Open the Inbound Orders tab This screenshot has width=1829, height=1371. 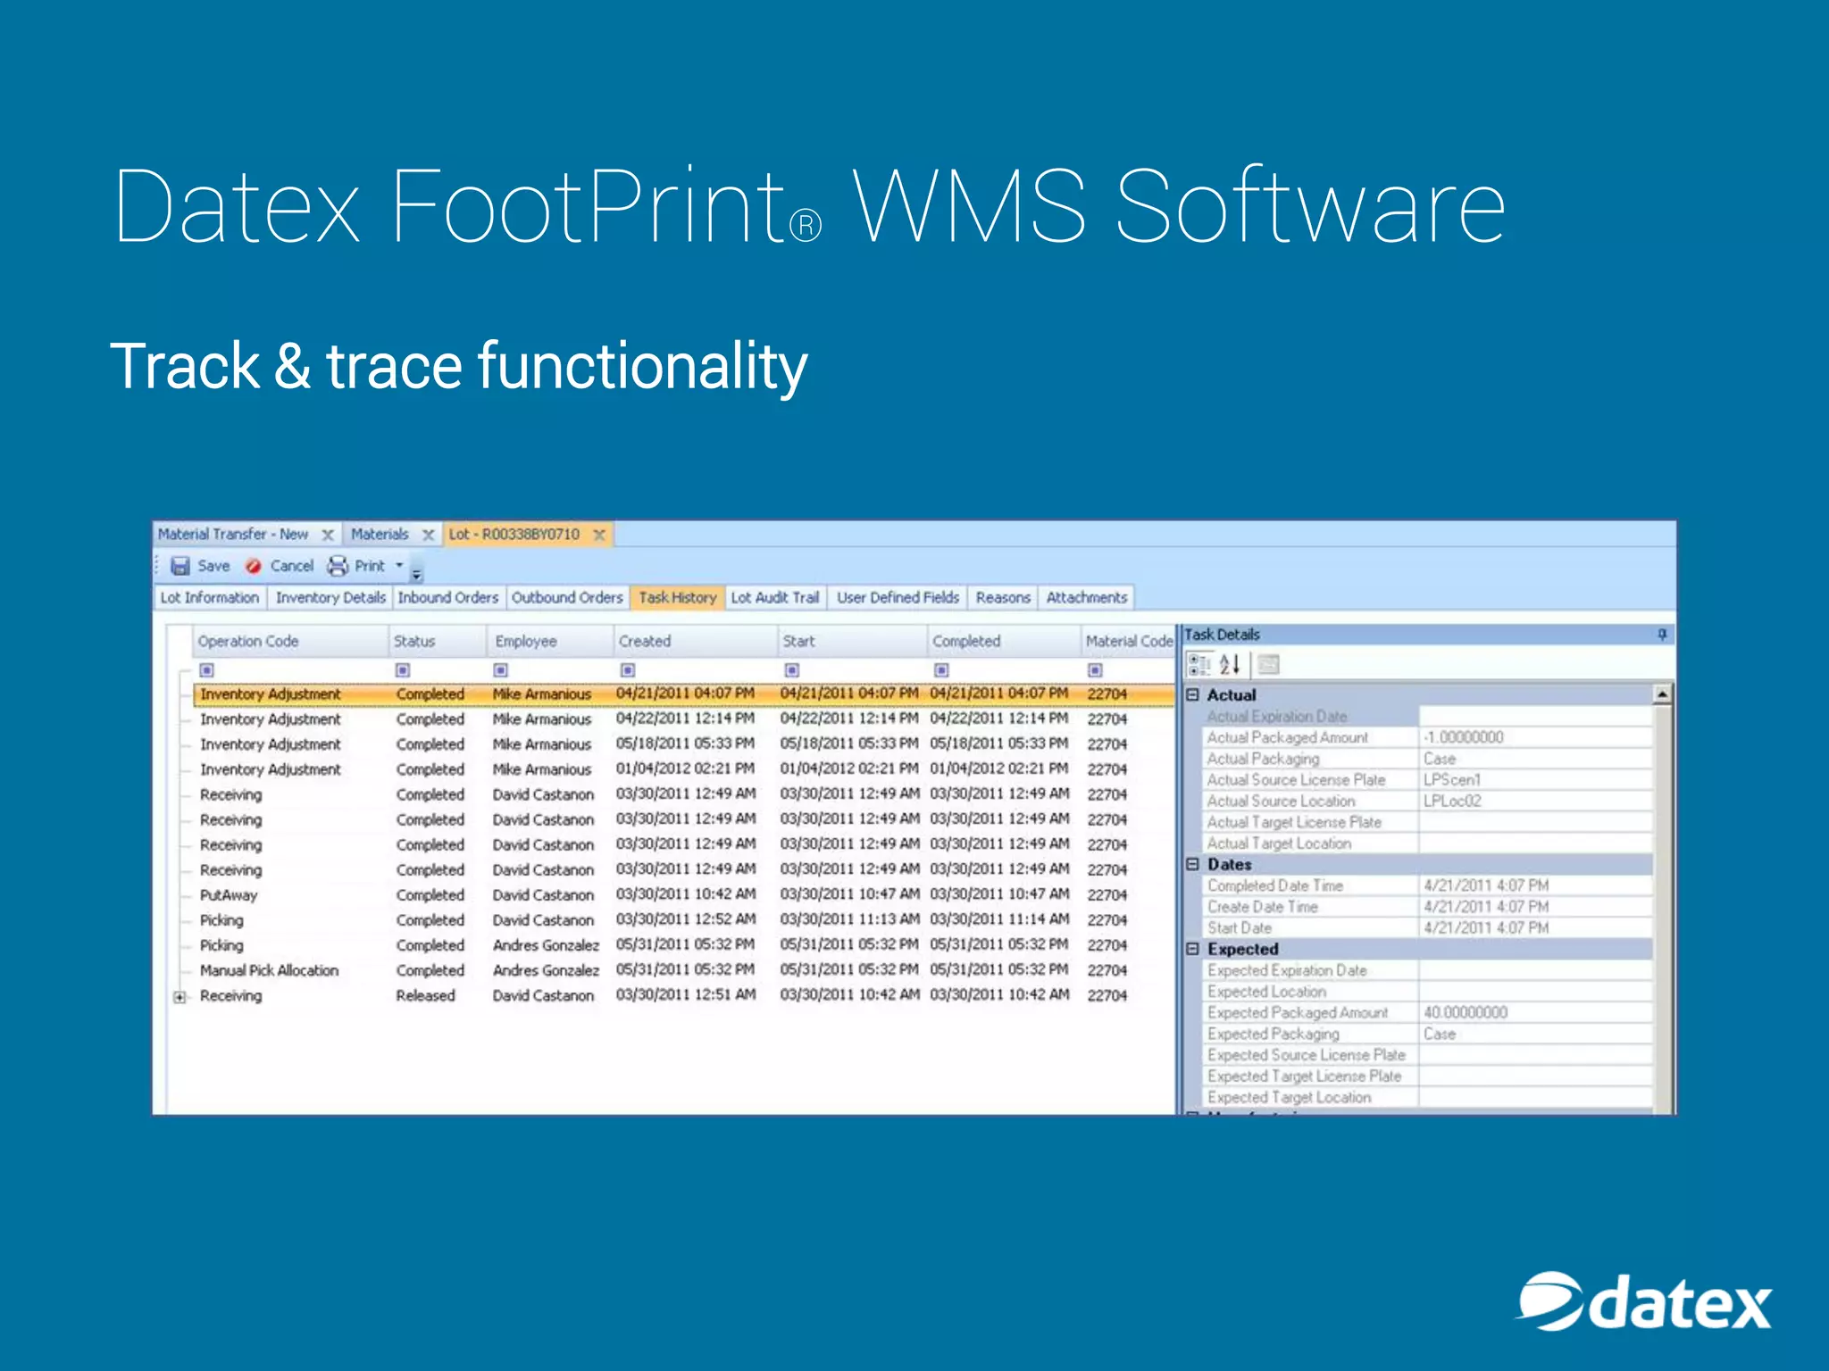tap(448, 597)
